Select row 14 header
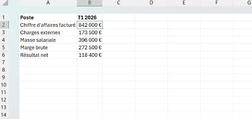 pos(4,115)
